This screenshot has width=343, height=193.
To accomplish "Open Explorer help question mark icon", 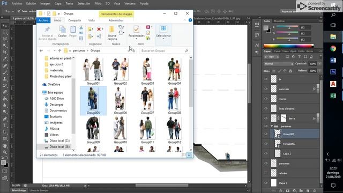I will 190,20.
